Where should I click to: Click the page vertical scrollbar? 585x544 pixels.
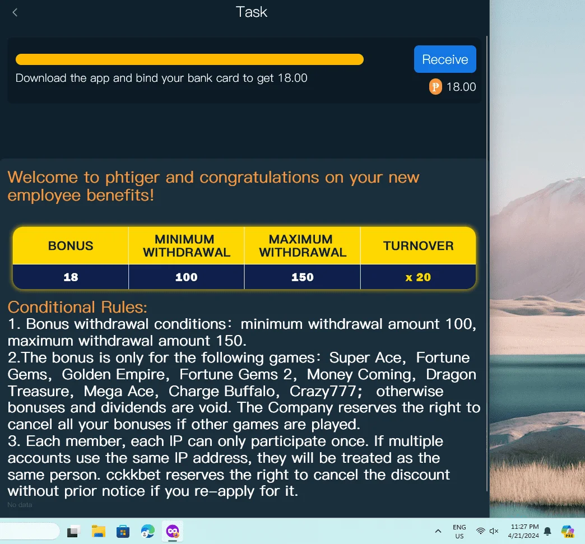coord(487,263)
